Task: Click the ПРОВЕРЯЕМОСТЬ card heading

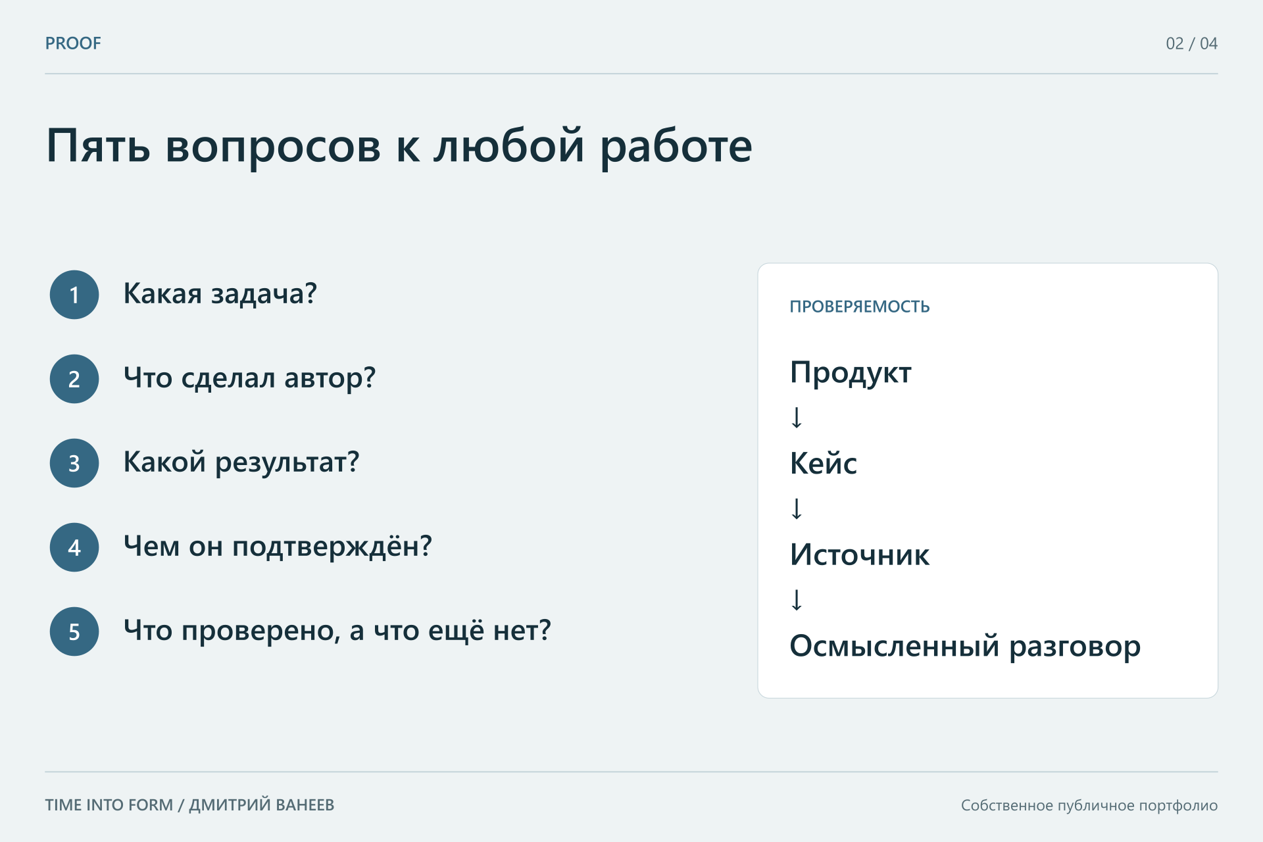Action: coord(860,307)
